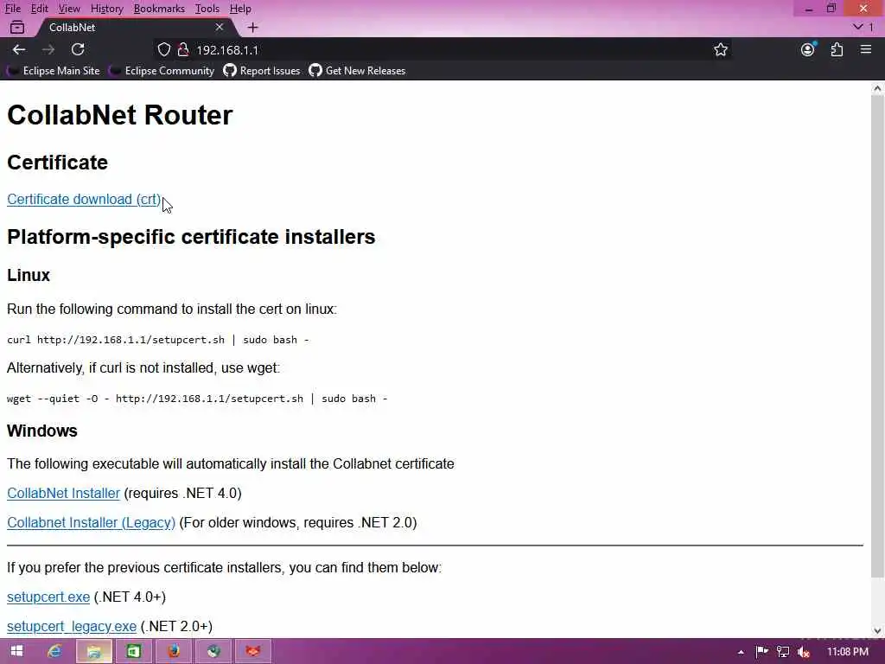Select the CollabNet tab

(x=136, y=27)
